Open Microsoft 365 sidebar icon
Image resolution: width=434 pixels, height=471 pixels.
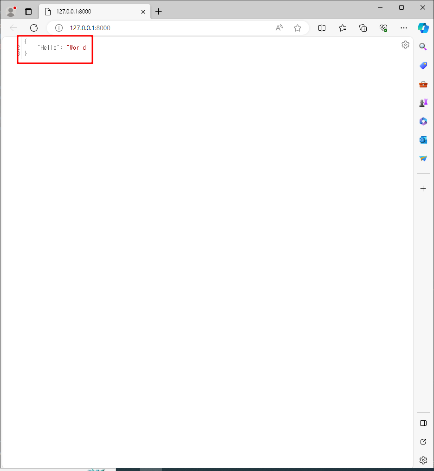click(x=423, y=121)
